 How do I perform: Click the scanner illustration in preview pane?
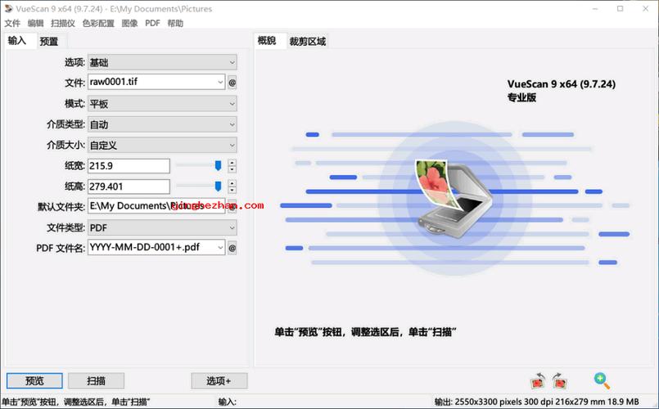click(x=453, y=198)
